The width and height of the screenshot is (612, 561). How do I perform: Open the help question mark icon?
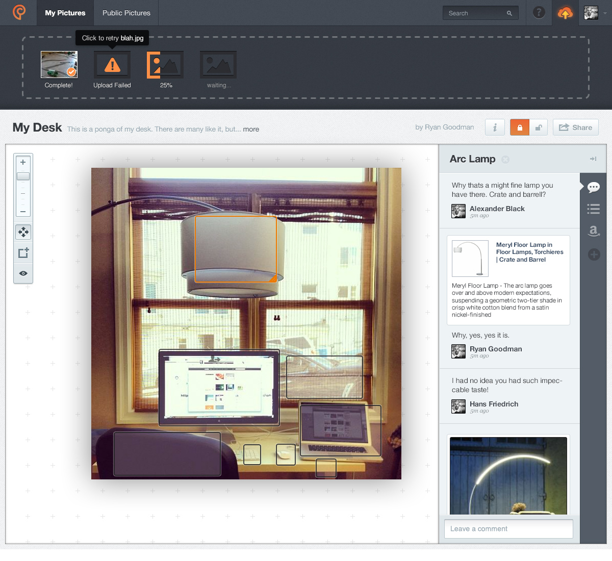coord(539,13)
